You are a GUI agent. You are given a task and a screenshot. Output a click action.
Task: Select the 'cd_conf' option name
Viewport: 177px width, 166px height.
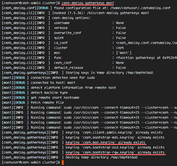[61, 43]
